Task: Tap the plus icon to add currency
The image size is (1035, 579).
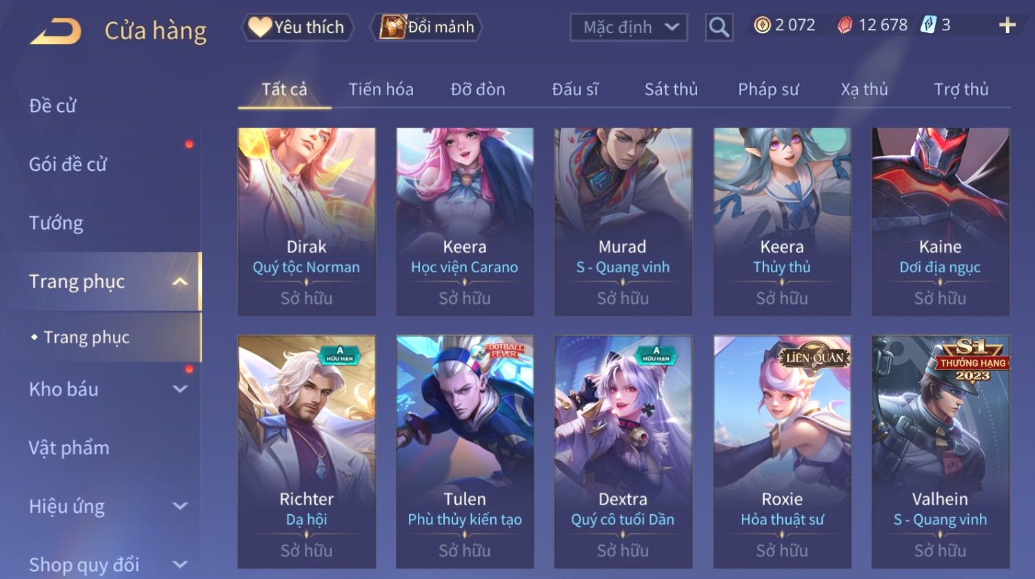Action: pos(1007,26)
